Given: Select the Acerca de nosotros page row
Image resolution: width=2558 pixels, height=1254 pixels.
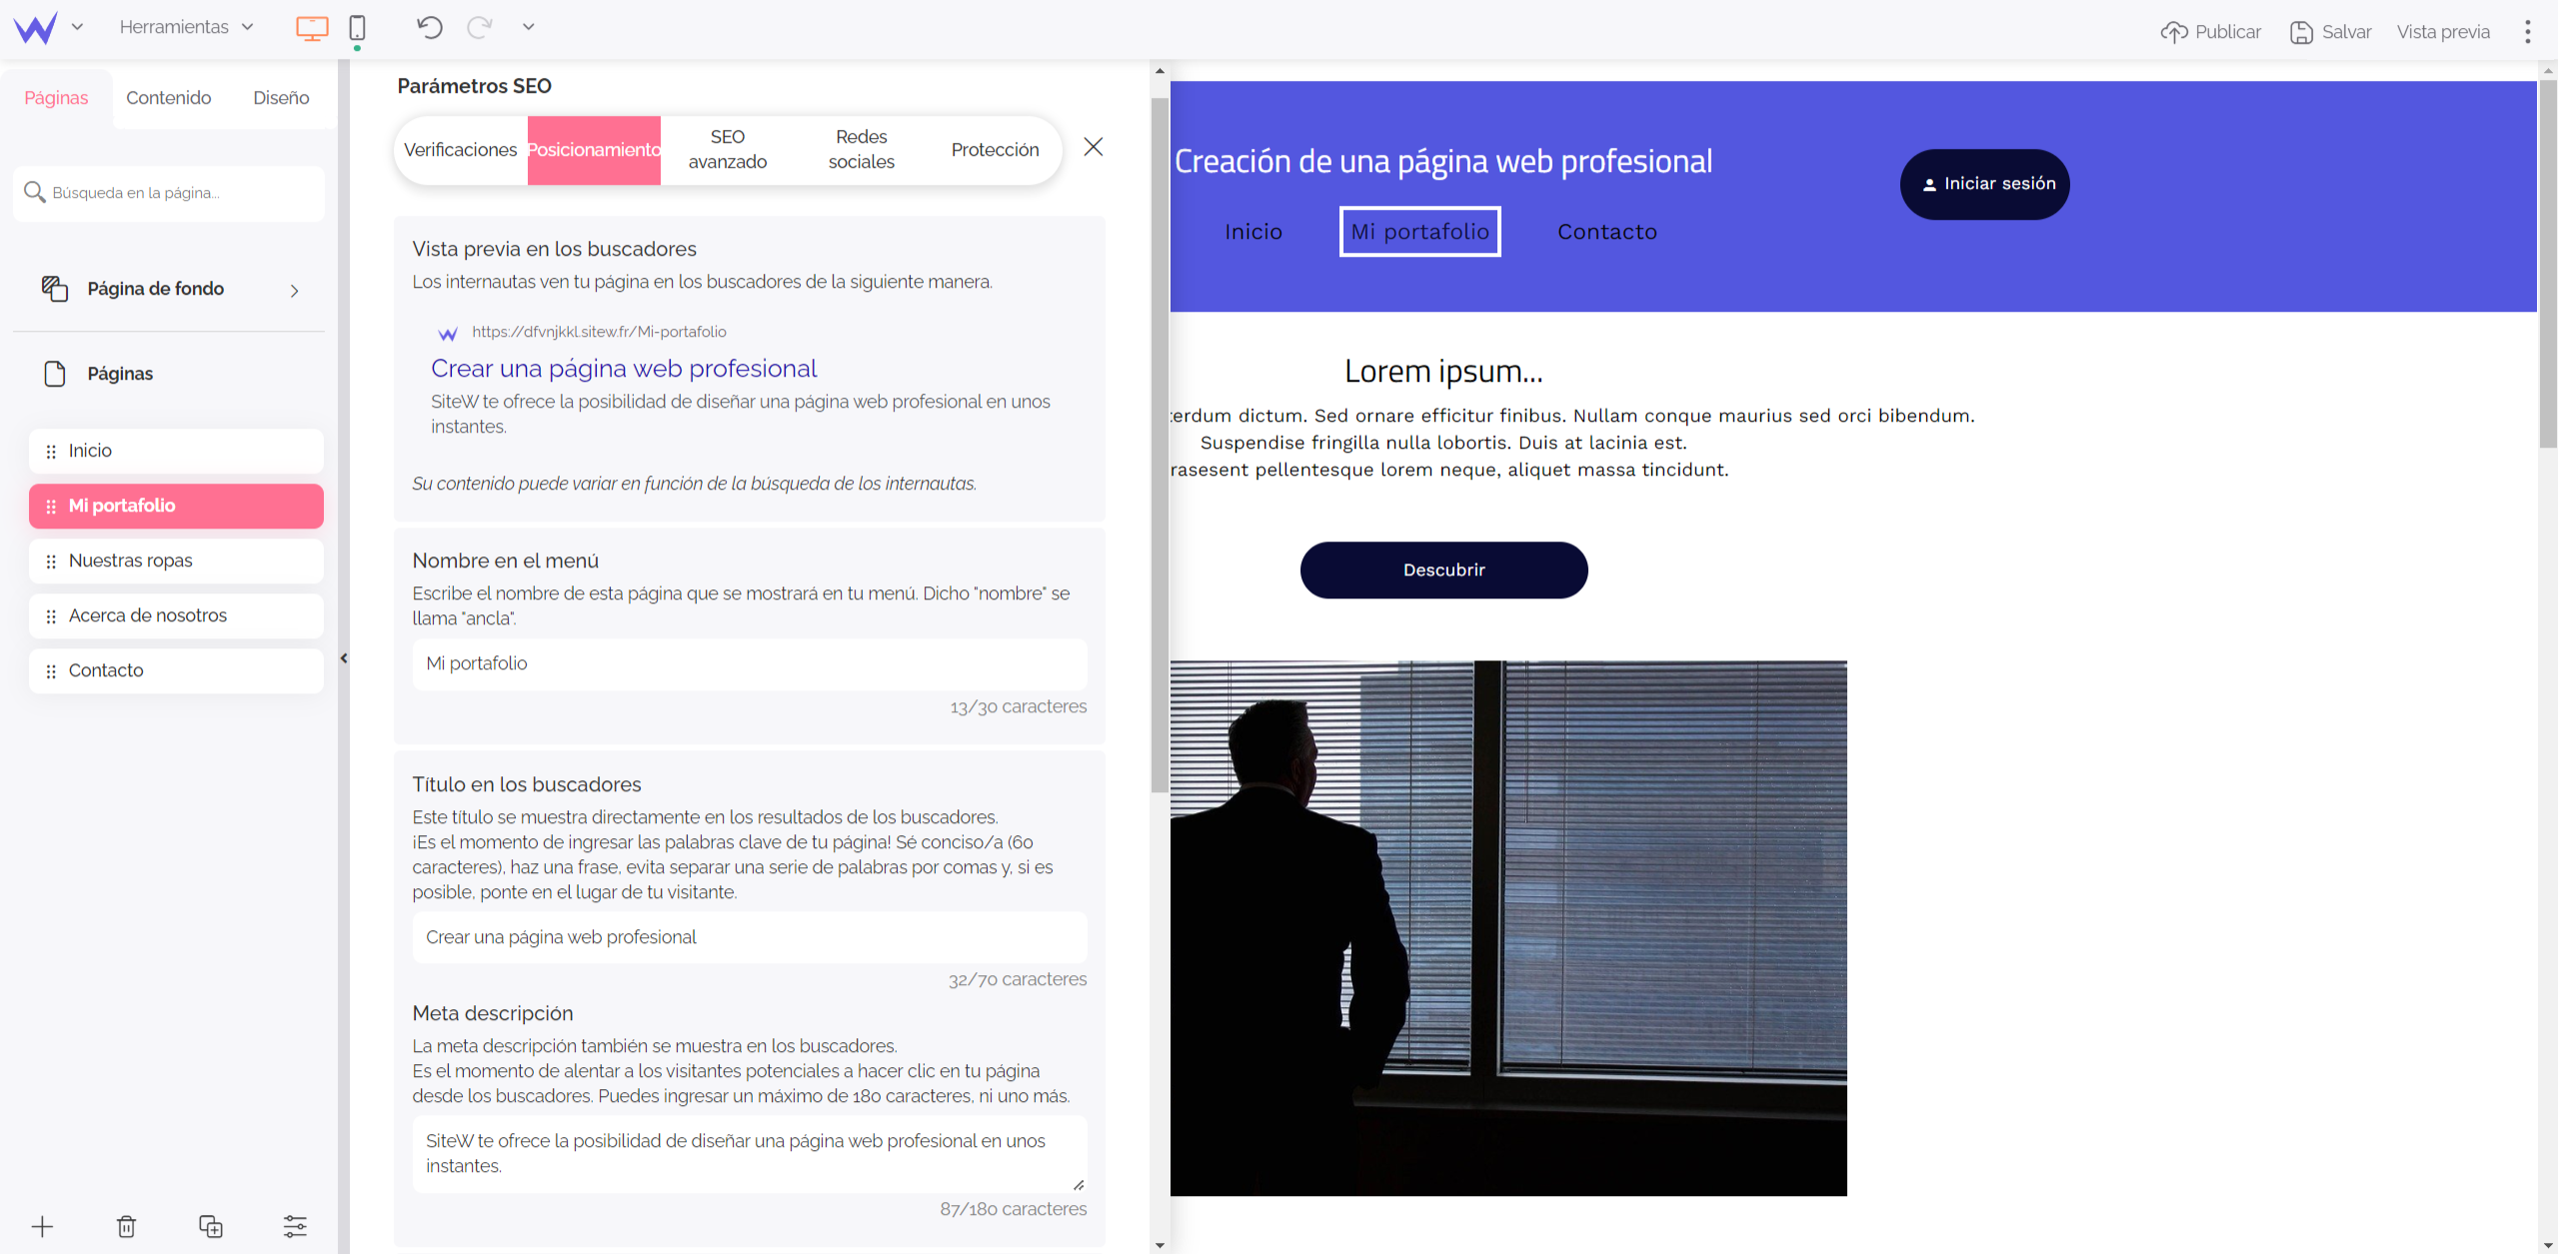Looking at the screenshot, I should coord(176,616).
